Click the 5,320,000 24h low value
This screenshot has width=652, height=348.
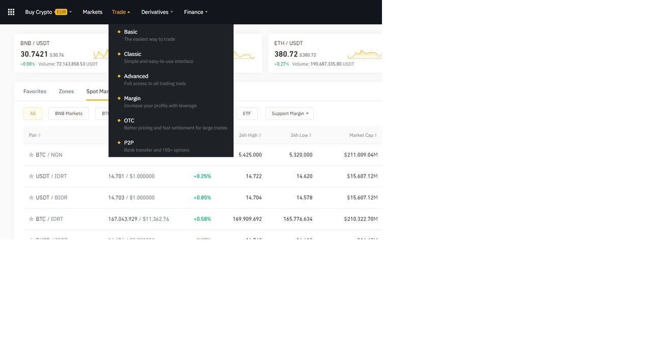(301, 155)
